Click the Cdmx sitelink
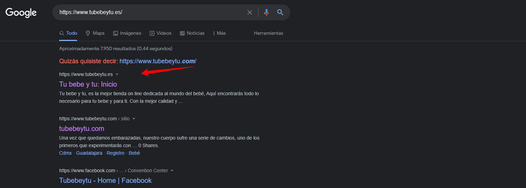The image size is (526, 188). pos(65,153)
